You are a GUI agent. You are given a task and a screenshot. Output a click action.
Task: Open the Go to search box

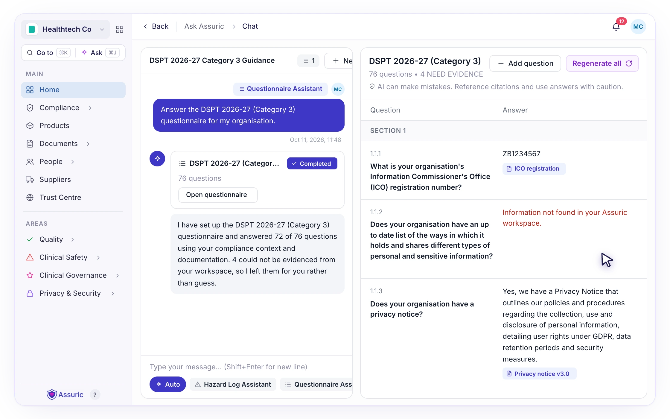tap(49, 53)
